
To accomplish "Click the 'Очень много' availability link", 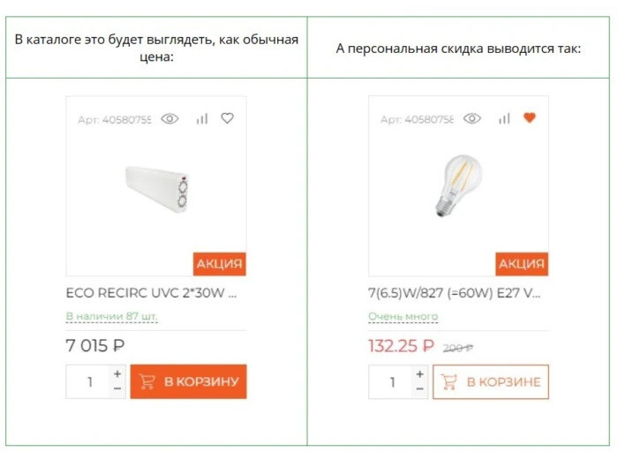I will click(x=403, y=316).
